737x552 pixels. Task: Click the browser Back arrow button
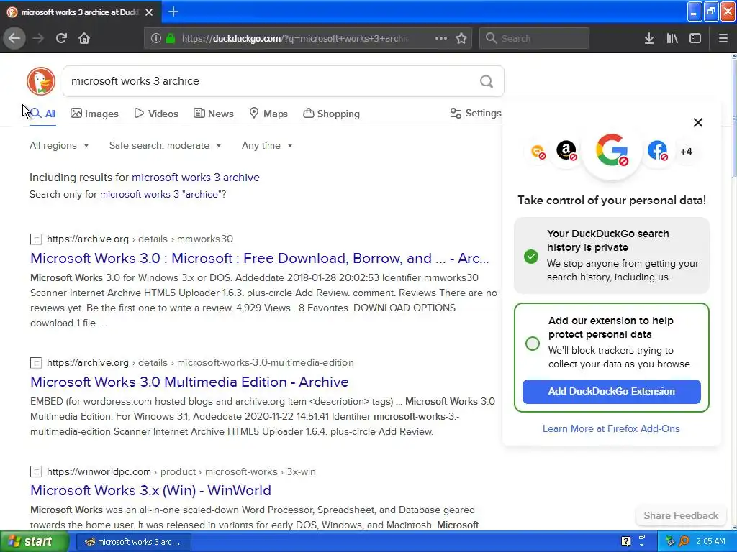coord(14,38)
